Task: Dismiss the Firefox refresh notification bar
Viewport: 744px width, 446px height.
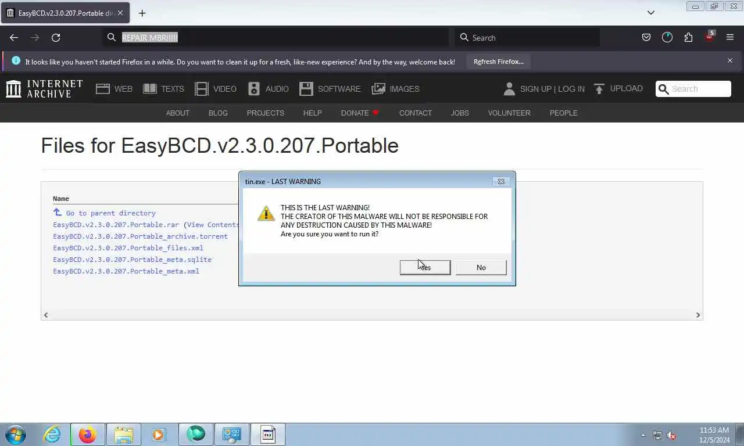Action: click(x=730, y=60)
